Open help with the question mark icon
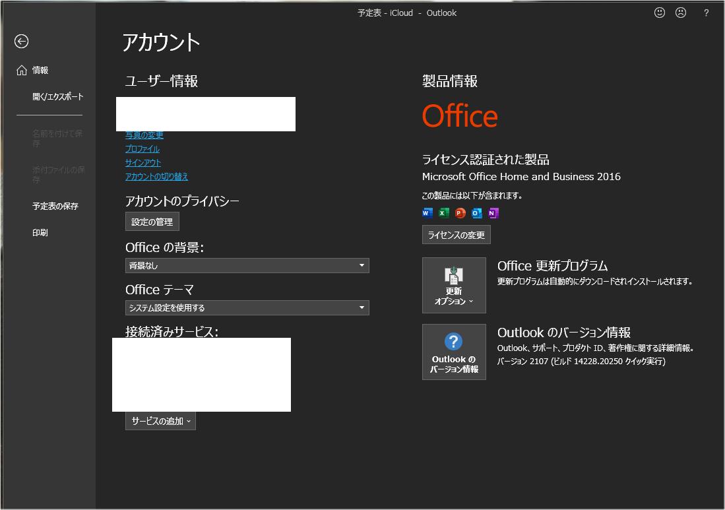Image resolution: width=725 pixels, height=510 pixels. point(706,13)
